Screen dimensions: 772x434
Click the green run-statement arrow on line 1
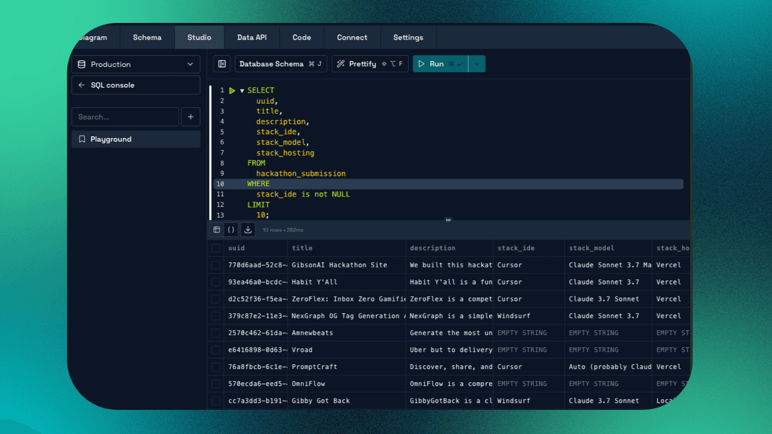(x=232, y=90)
